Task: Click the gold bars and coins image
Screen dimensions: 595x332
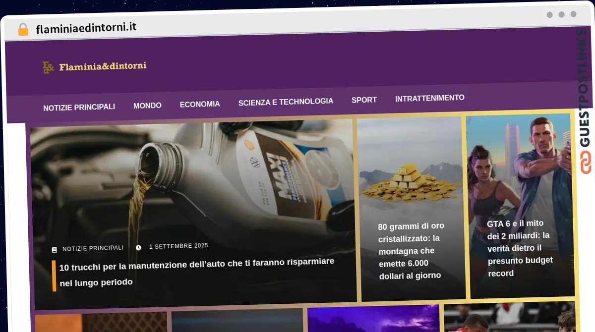Action: pos(411,184)
